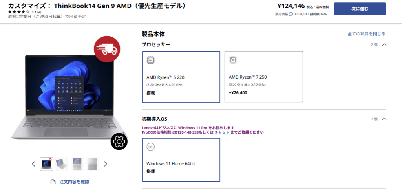Select the second laptop thumbnail image
Viewport: 402px width, 191px height.
point(62,164)
